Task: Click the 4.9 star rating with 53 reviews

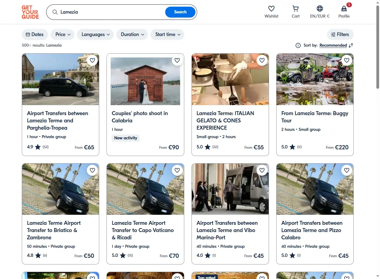Action: 38,147
